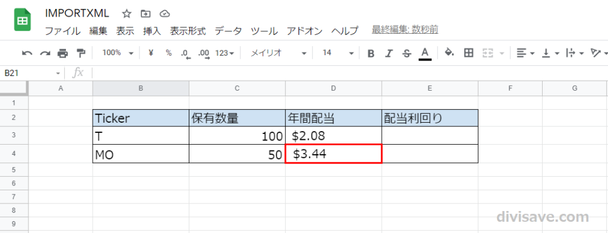Toggle italic formatting
The image size is (608, 233).
[x=389, y=53]
